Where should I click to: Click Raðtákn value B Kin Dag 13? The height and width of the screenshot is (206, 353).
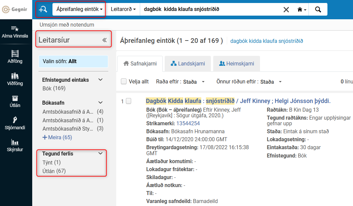pos(304,110)
